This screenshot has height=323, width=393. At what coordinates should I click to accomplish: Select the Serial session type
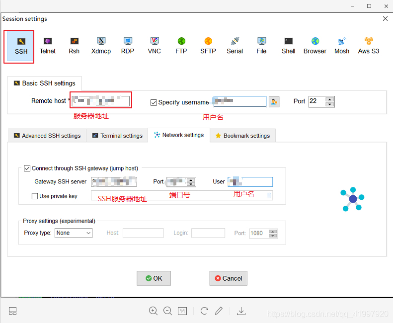click(x=235, y=46)
